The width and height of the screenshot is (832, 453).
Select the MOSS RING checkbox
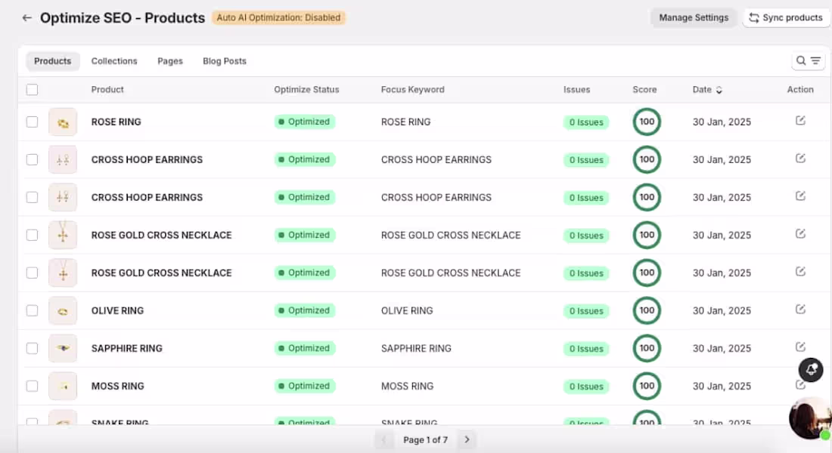click(33, 386)
